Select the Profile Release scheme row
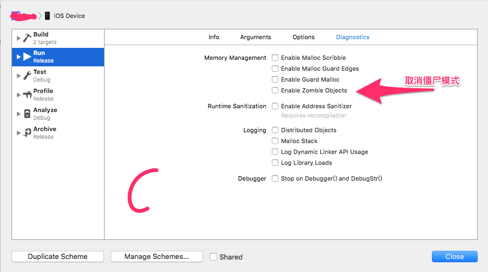This screenshot has height=272, width=488. click(x=58, y=95)
